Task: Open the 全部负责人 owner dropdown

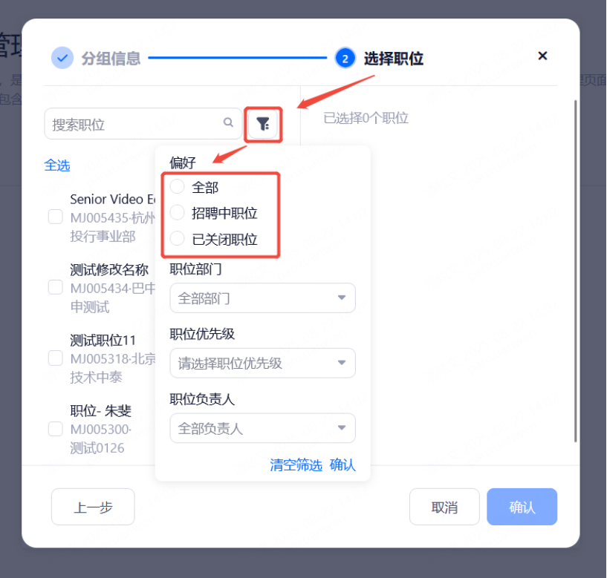Action: 262,429
